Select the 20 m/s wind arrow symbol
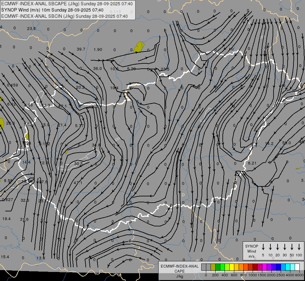Image resolution: width=305 pixels, height=281 pixels. pyautogui.click(x=278, y=247)
